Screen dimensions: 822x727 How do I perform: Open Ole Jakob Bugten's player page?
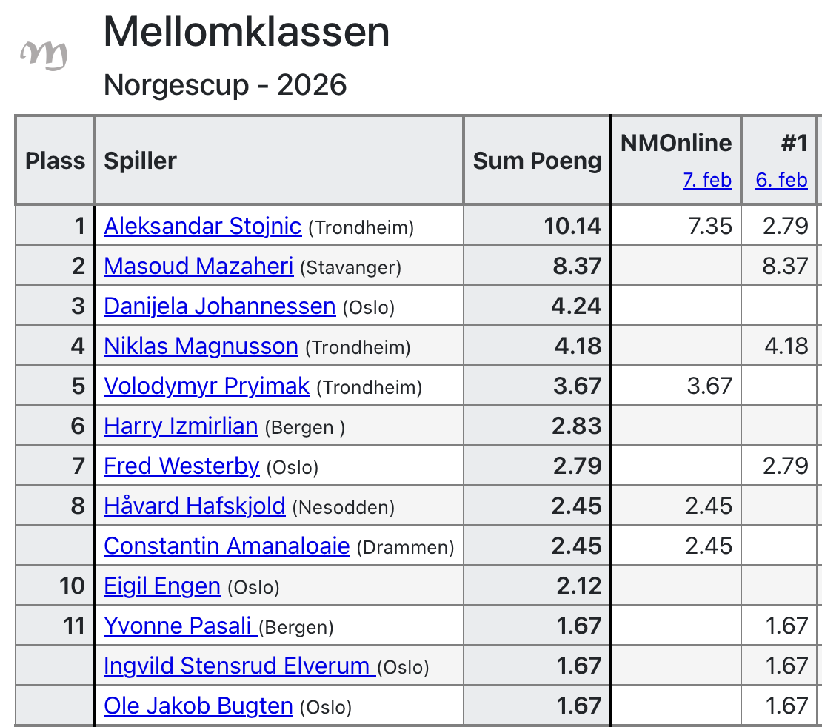pos(198,706)
